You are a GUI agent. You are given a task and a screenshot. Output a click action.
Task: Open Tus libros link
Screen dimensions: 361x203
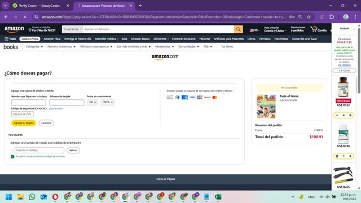point(227,46)
